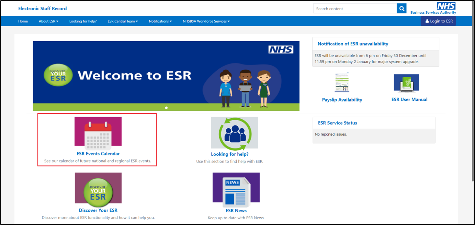Click 'Discover more about ESR functionality' text
The width and height of the screenshot is (475, 225).
98,217
